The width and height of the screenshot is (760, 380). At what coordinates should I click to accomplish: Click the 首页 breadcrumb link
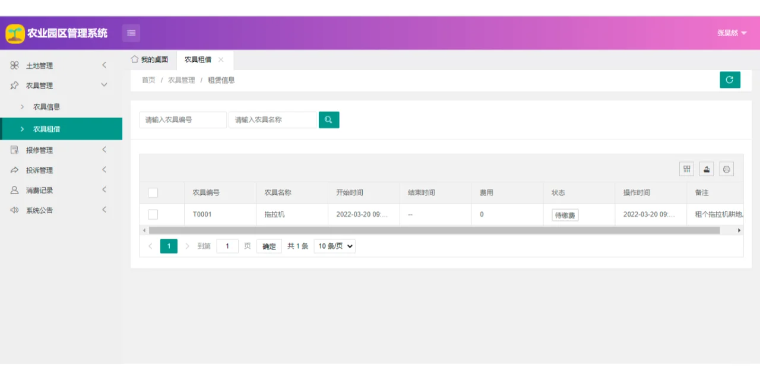click(148, 80)
